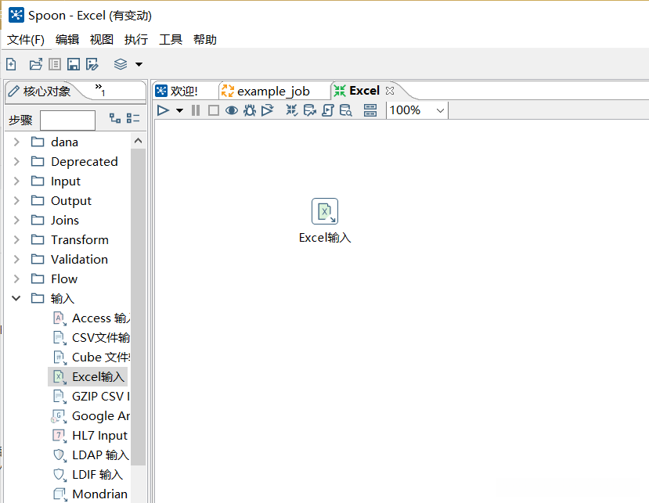Click the verify transformation icon
Viewport: 649px width, 503px height.
pos(292,110)
